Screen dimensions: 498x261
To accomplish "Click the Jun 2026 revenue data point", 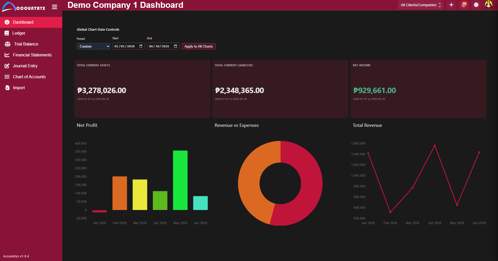I will 479,152.
